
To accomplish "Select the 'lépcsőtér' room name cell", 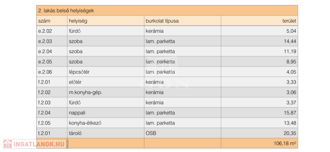I will coord(79,72).
